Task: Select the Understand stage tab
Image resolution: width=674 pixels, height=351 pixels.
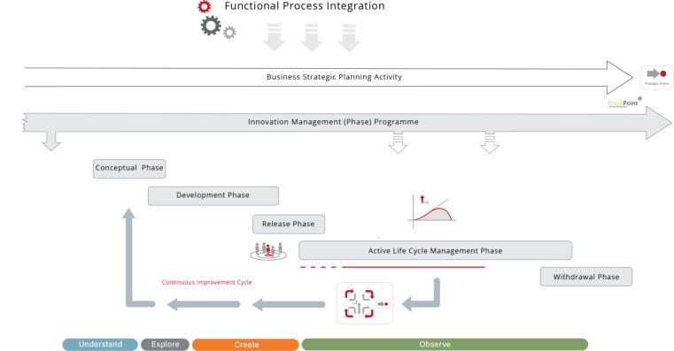Action: click(100, 344)
